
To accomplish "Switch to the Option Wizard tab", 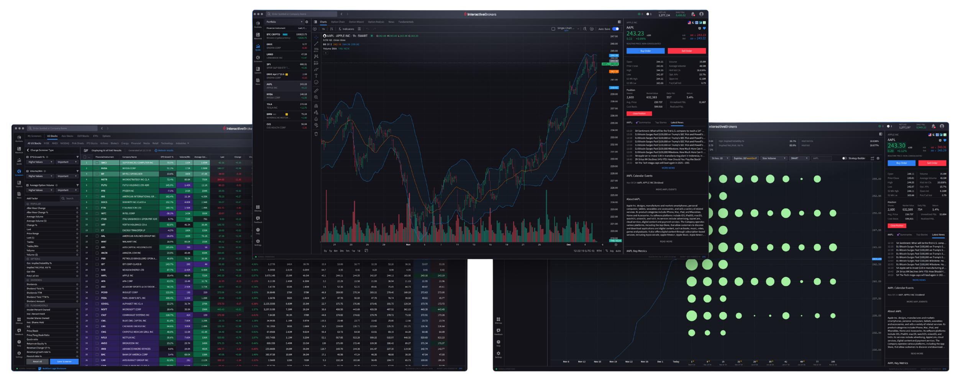I will 356,22.
